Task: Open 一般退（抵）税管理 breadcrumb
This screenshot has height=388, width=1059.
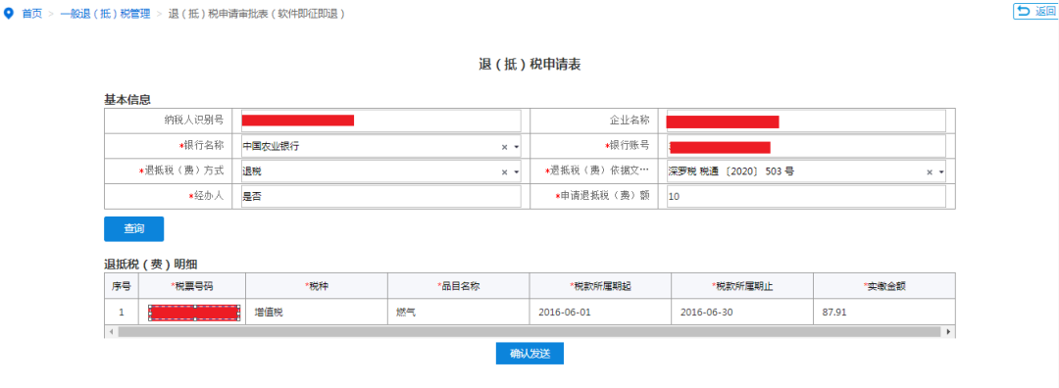Action: (105, 14)
